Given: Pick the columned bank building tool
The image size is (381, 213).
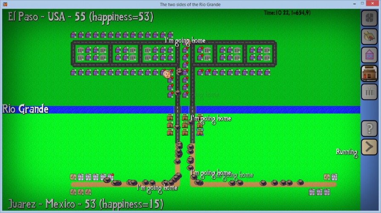Looking at the screenshot, I should pos(369,92).
